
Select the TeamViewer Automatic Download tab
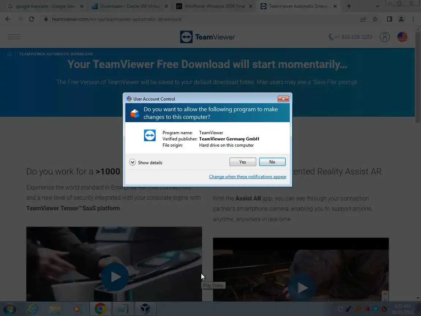[x=298, y=6]
